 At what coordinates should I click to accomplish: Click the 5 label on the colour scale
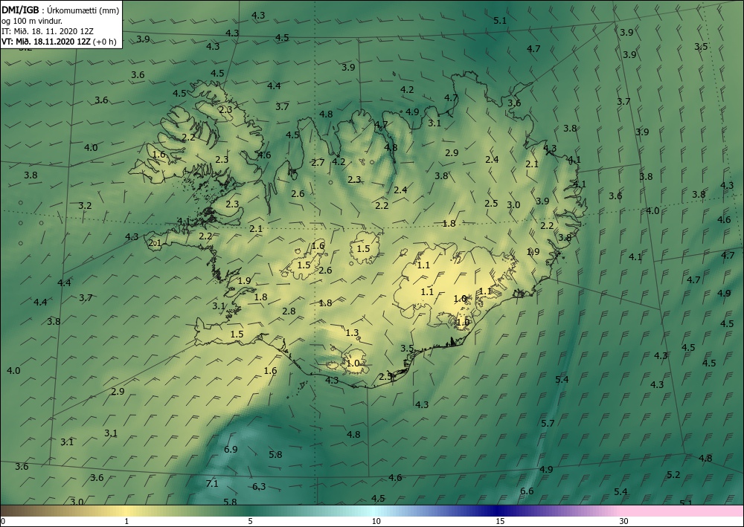(250, 522)
